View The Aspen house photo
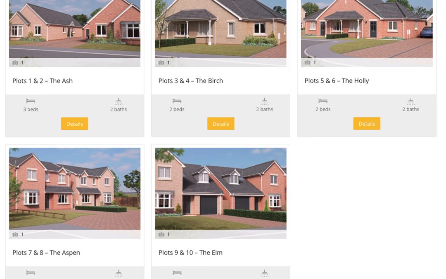The height and width of the screenshot is (279, 446). [74, 189]
